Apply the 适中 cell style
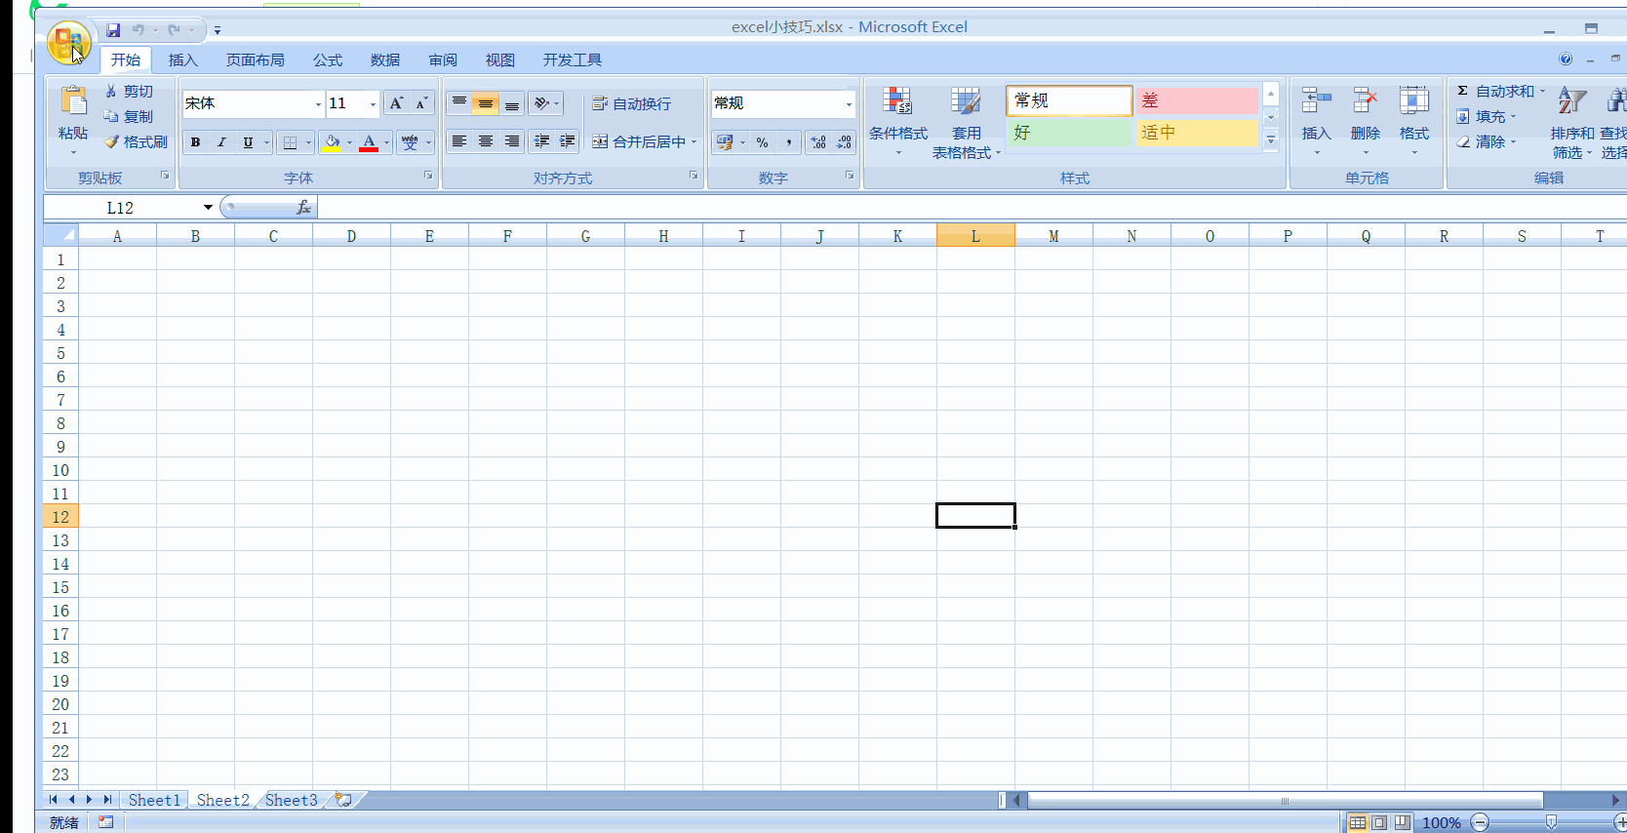This screenshot has height=833, width=1627. click(1197, 133)
